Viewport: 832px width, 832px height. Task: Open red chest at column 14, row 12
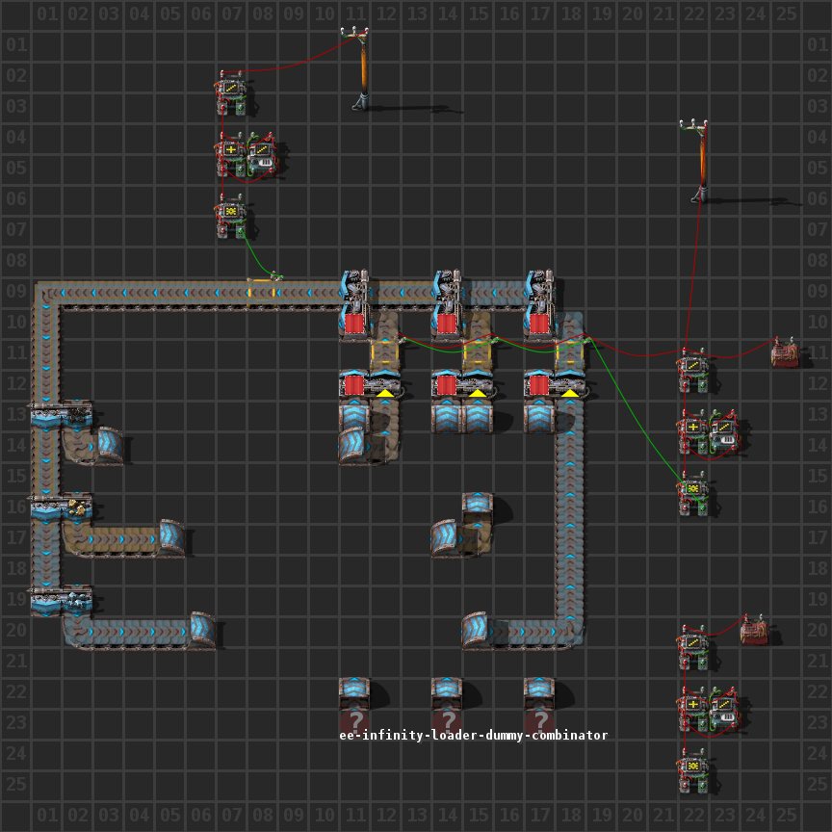pos(446,385)
